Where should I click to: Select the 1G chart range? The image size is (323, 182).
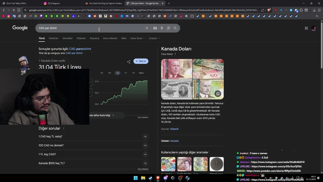point(101,73)
